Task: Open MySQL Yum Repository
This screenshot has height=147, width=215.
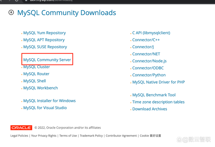Action: [x=44, y=33]
